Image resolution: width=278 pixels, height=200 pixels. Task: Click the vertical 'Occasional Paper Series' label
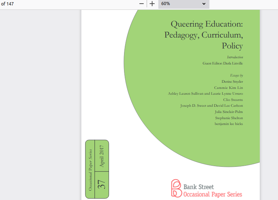[90, 170]
